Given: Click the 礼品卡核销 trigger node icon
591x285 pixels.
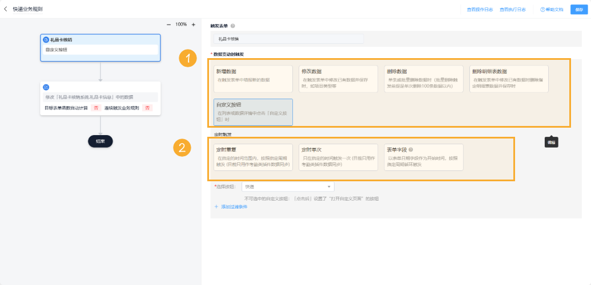Looking at the screenshot, I should tap(46, 40).
